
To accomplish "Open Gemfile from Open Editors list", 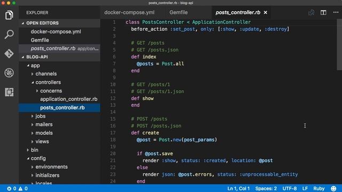I will pyautogui.click(x=40, y=40).
